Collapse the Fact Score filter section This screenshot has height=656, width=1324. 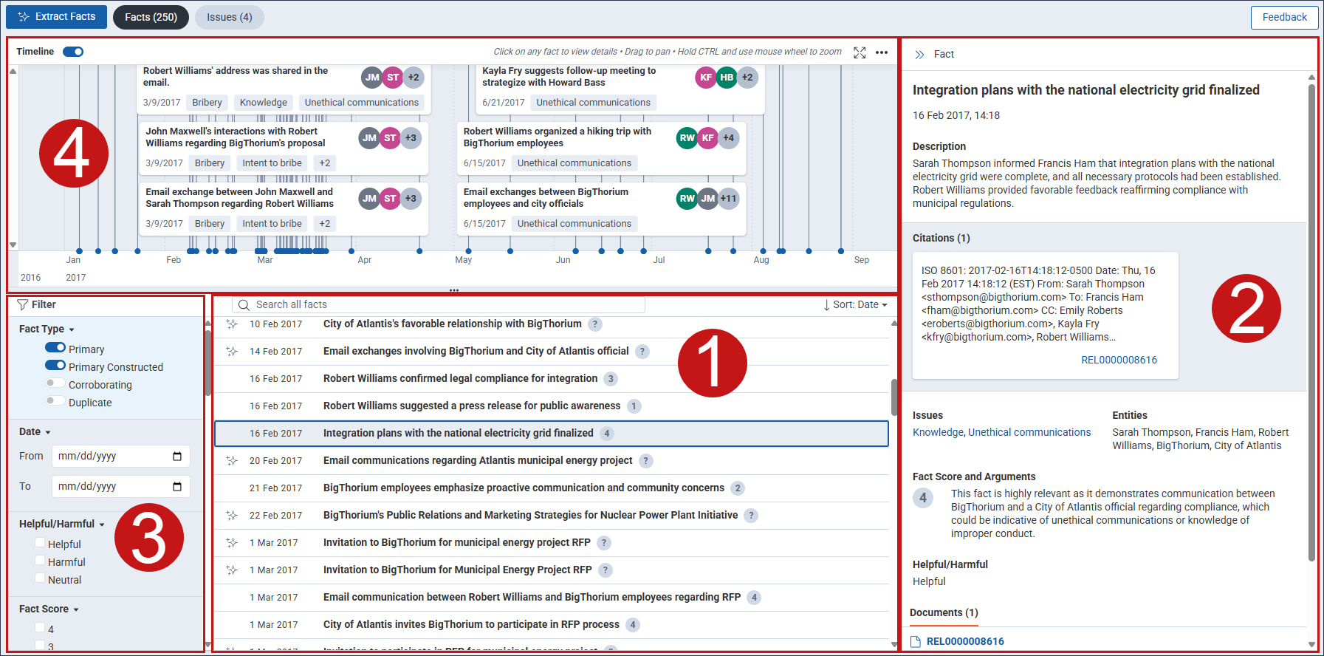click(49, 609)
